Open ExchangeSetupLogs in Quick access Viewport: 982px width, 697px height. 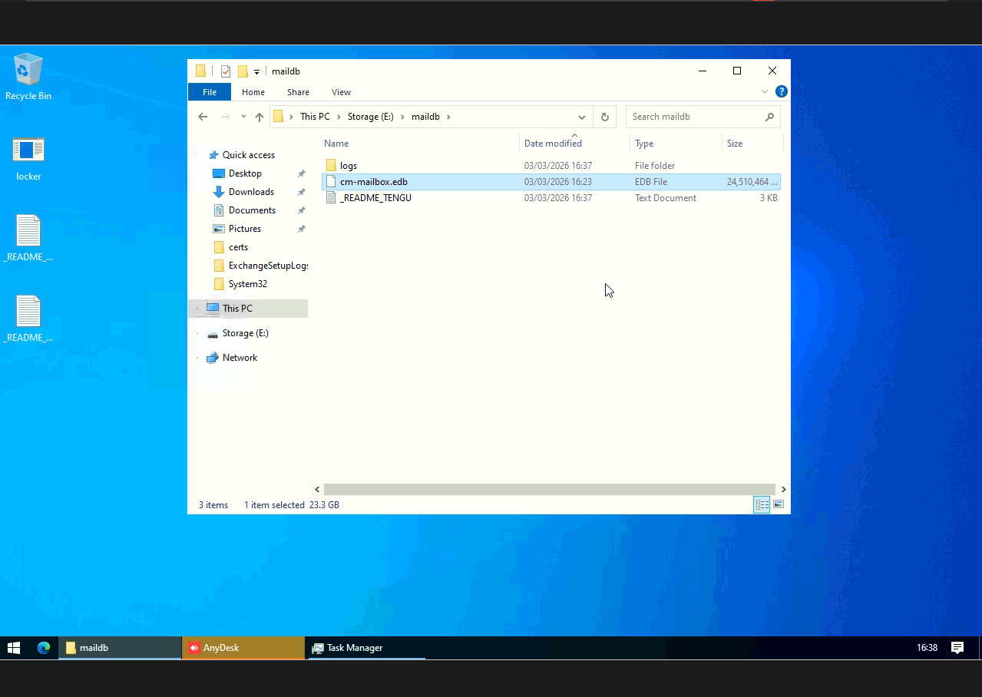(269, 266)
